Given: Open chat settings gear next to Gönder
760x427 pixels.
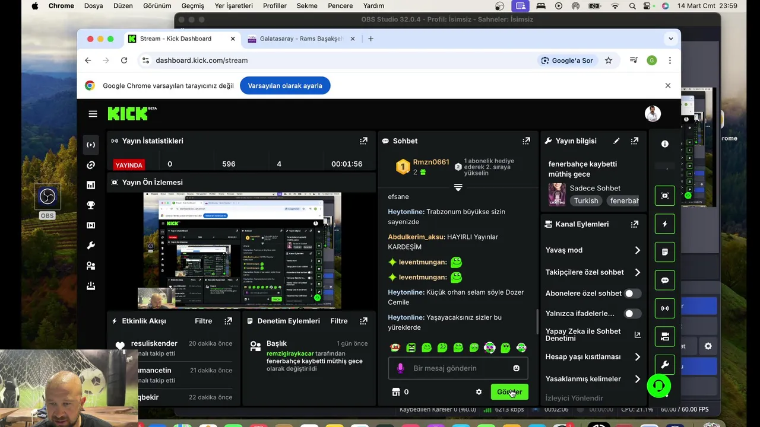Looking at the screenshot, I should click(x=479, y=392).
